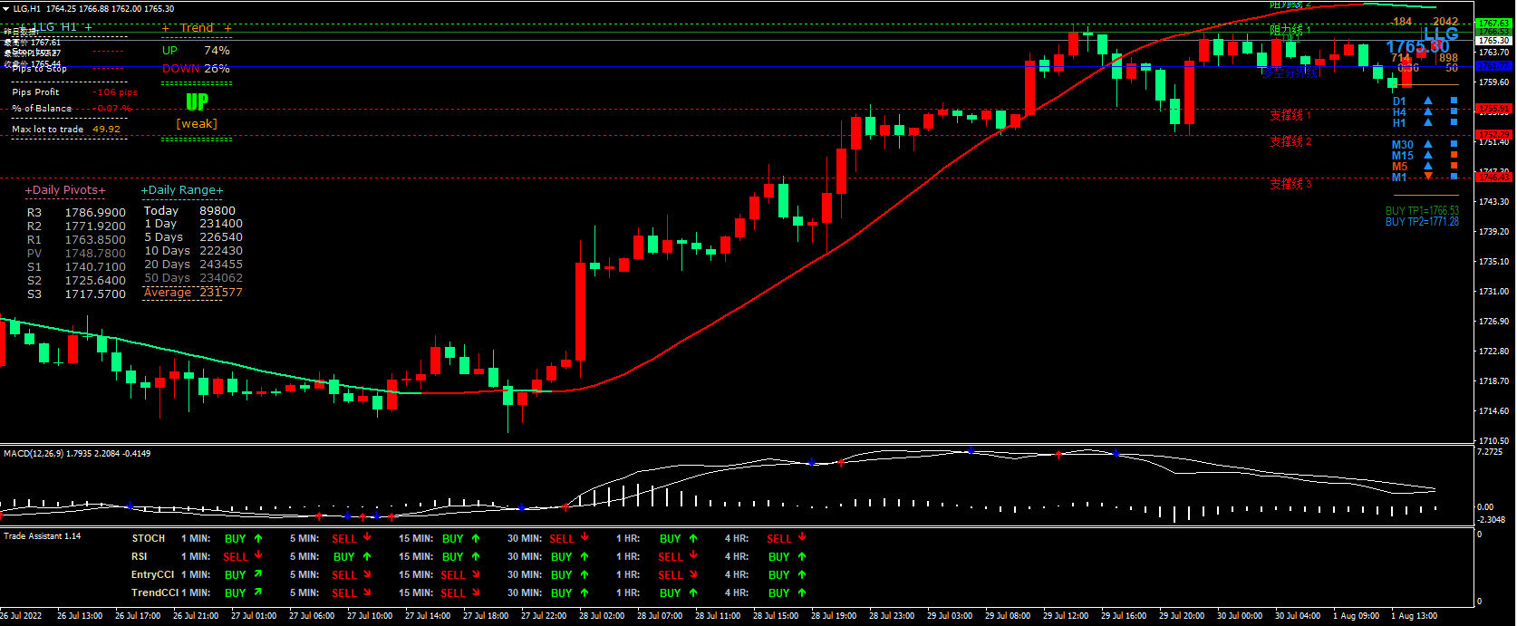This screenshot has height=626, width=1517.
Task: Click the H1 timeframe up-triangle indicator
Action: [1428, 123]
